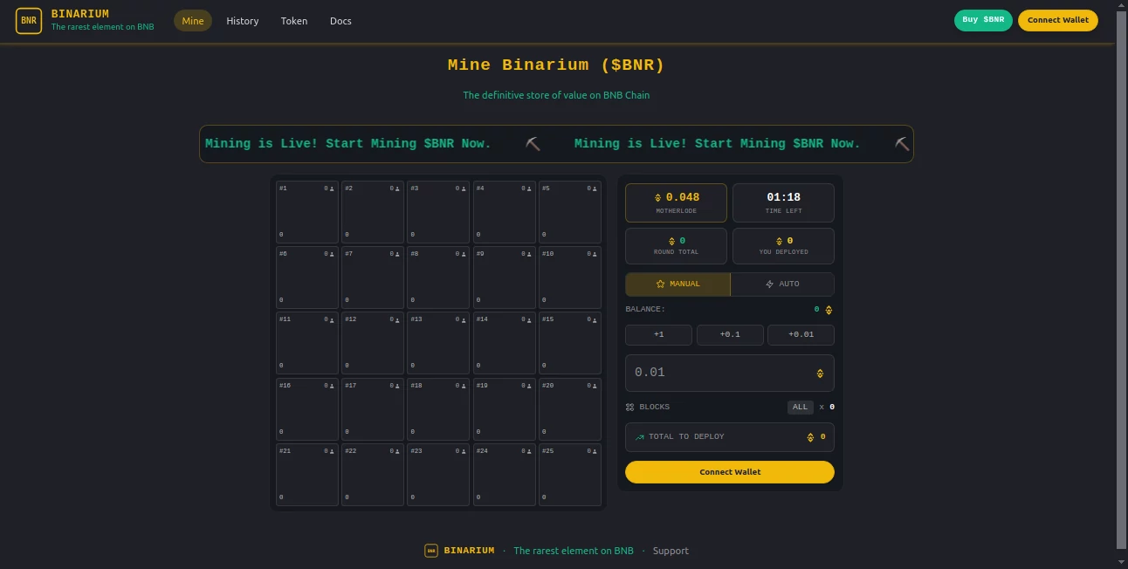The width and height of the screenshot is (1128, 569).
Task: Click the miner icon on block #25
Action: coord(593,450)
